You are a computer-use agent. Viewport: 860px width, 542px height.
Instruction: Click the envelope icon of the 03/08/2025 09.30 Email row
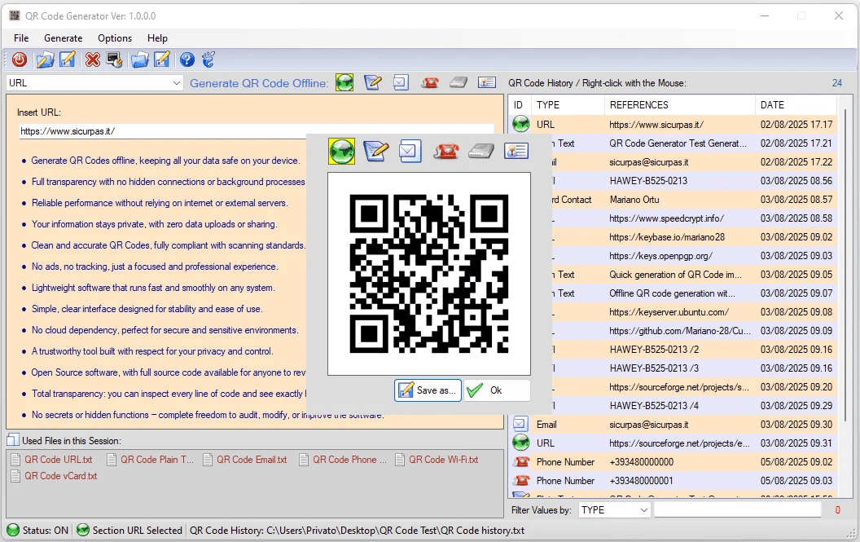pos(520,424)
